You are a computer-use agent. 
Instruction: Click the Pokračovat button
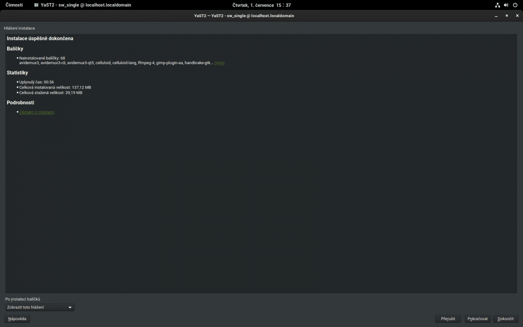(478, 318)
